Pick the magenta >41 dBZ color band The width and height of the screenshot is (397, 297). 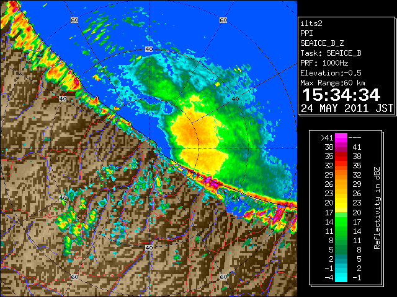(341, 138)
